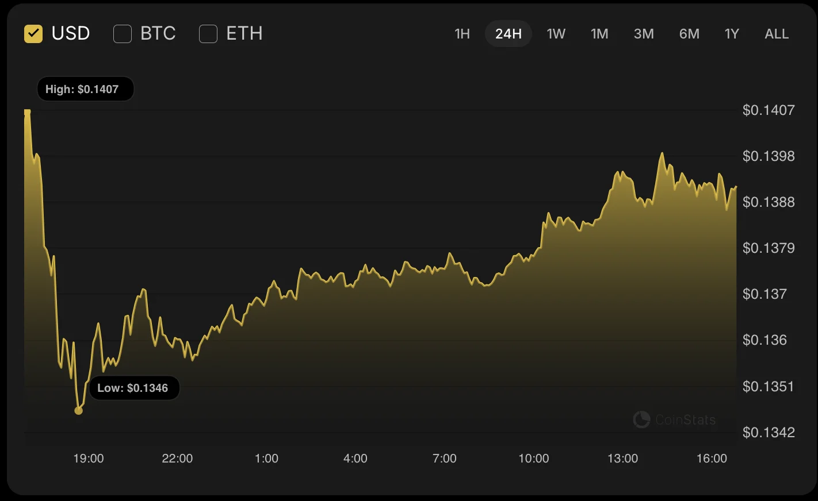
Task: Show the 1M price history
Action: 599,34
